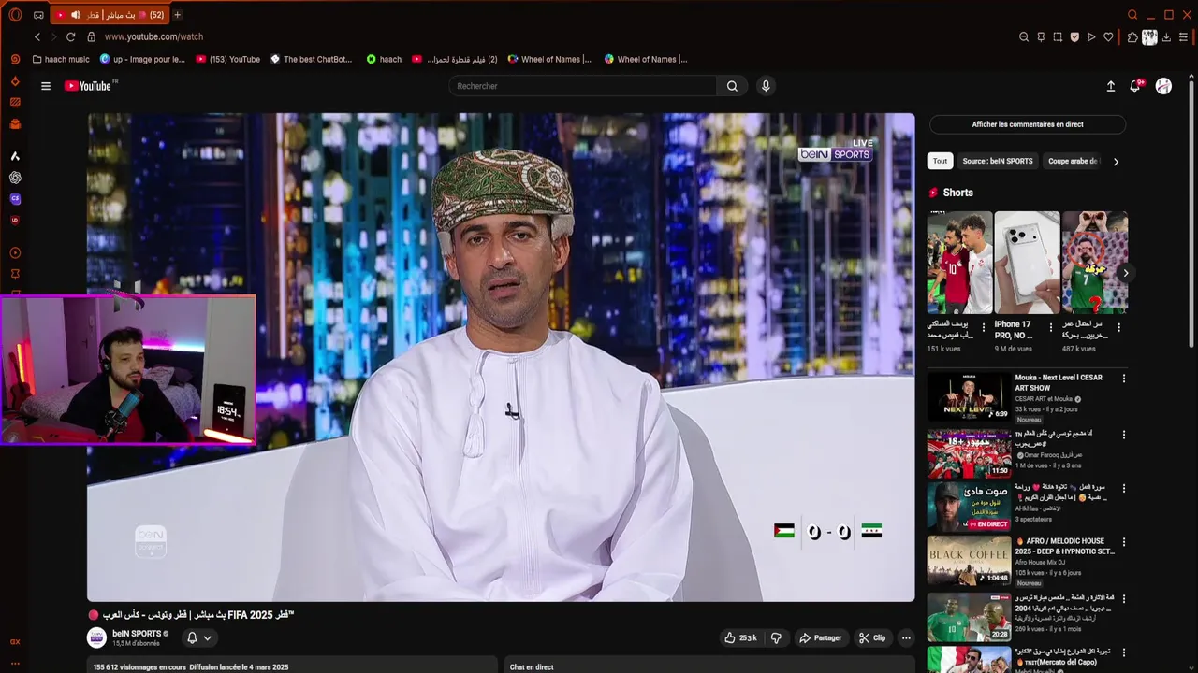
Task: Reload the current YouTube page
Action: tap(70, 36)
